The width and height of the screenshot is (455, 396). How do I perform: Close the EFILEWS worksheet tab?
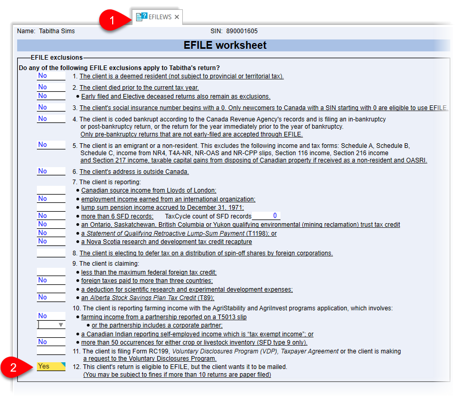point(177,16)
